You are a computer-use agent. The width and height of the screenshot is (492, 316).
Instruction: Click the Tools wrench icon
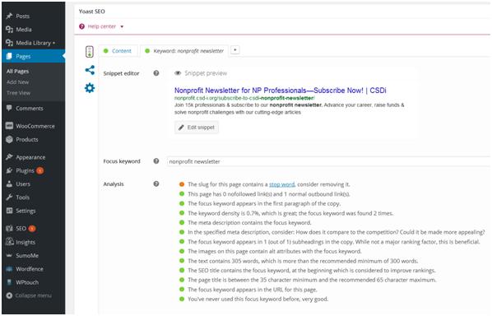pos(9,197)
